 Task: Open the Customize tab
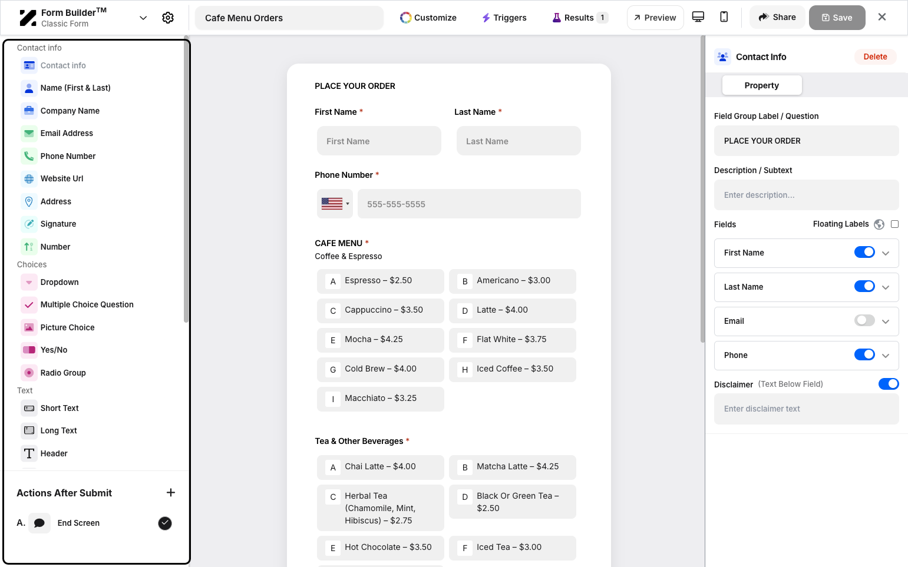click(x=428, y=18)
